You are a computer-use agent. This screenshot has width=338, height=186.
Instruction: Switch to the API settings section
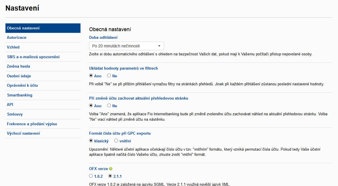pyautogui.click(x=10, y=104)
